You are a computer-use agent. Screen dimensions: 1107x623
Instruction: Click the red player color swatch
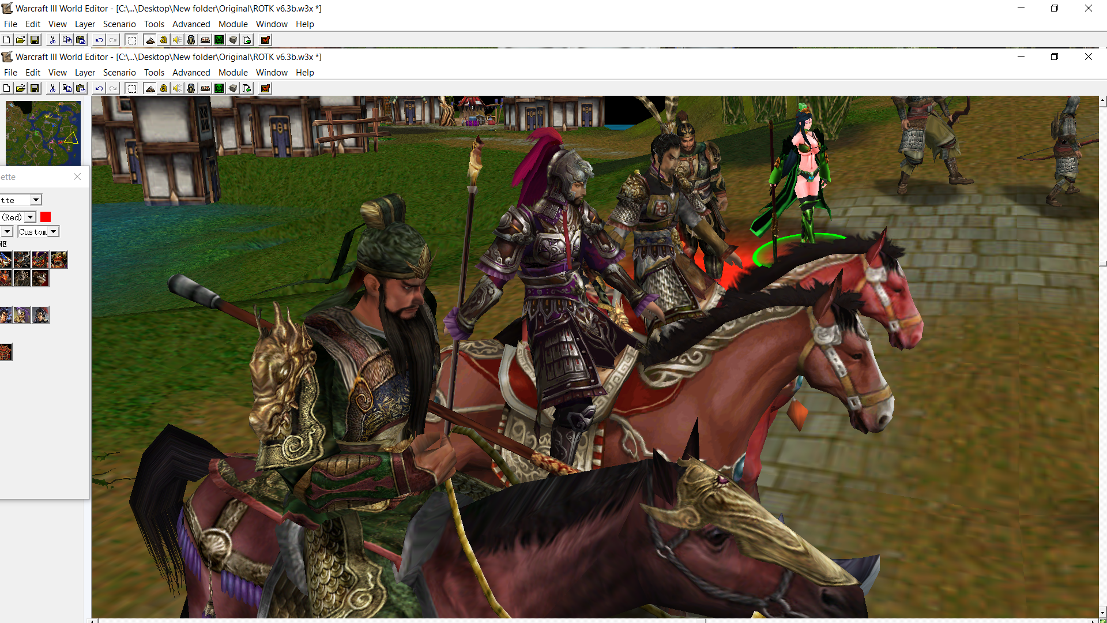coord(46,217)
